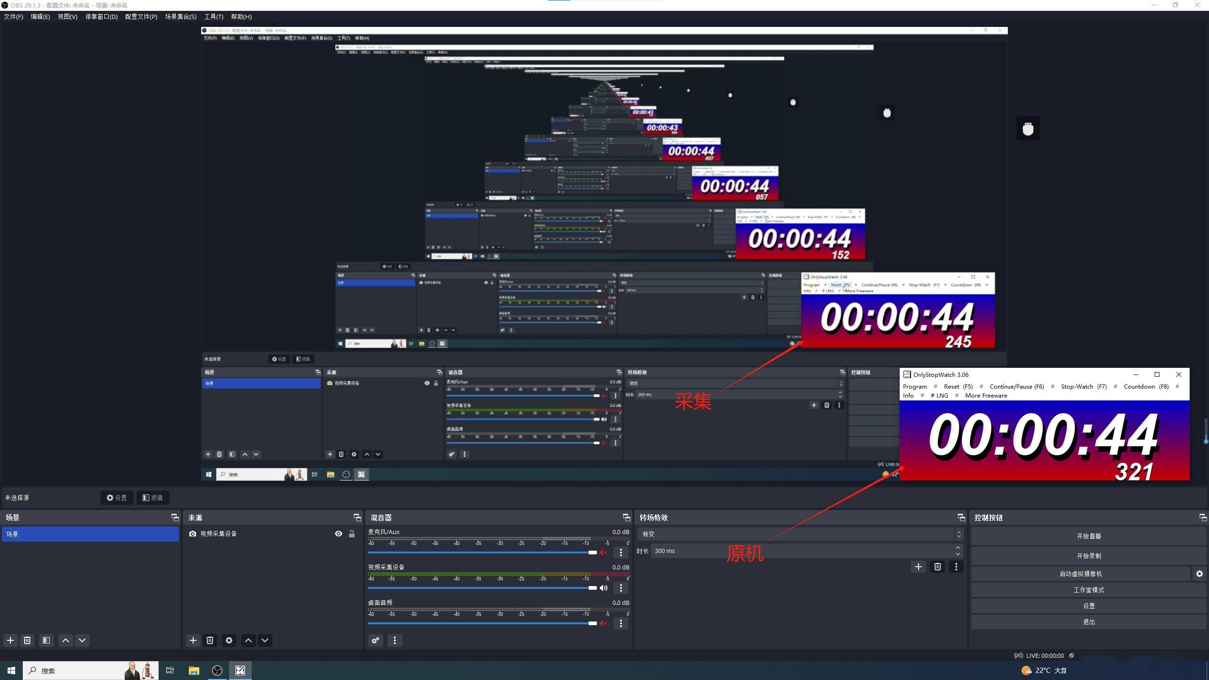1209x680 pixels.
Task: Add a new source with plus icon
Action: point(193,640)
